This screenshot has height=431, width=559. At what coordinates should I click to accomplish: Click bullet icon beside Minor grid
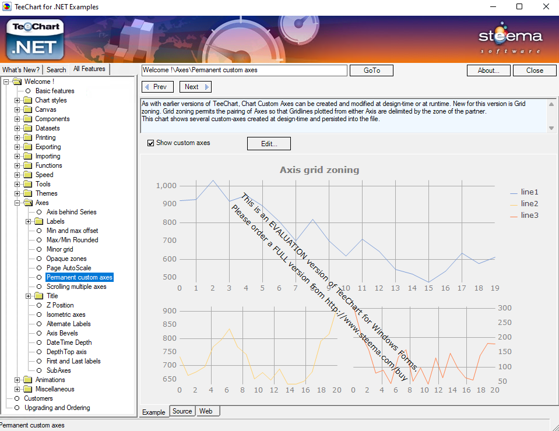pos(39,249)
